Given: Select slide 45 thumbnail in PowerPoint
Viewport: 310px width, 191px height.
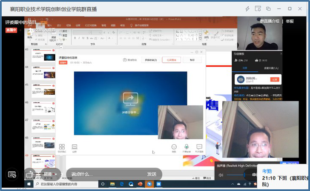Looking at the screenshot, I should tap(43, 91).
